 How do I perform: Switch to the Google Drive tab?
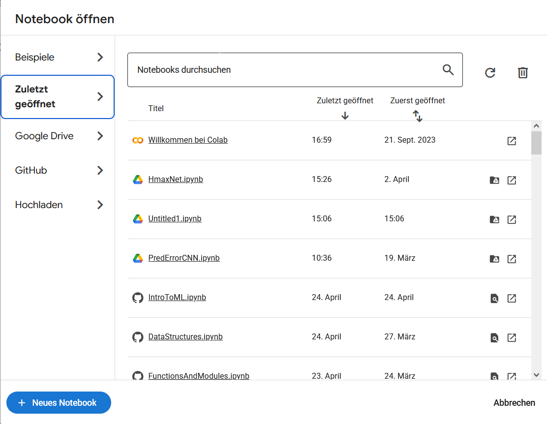point(58,136)
